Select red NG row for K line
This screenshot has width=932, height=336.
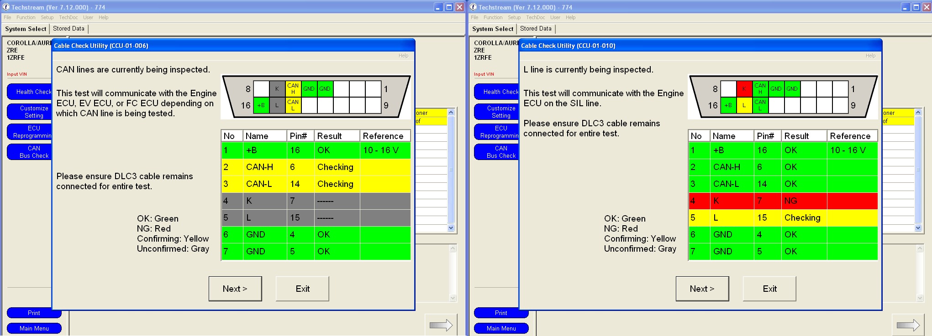783,201
